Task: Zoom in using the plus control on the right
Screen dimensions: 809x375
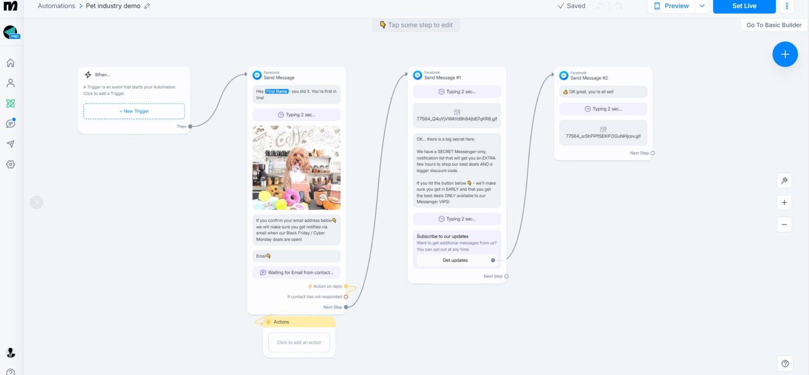Action: click(x=784, y=202)
